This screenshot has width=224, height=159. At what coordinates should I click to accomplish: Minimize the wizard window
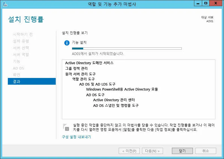pos(198,3)
